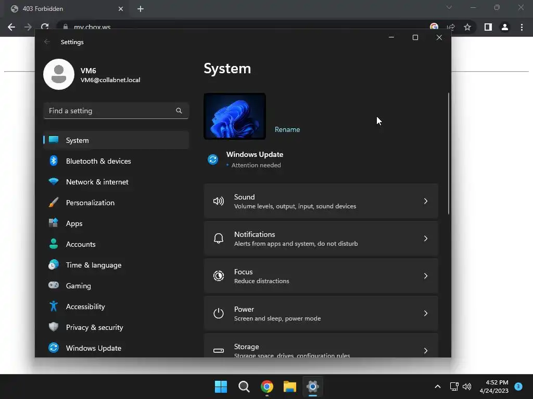The height and width of the screenshot is (399, 533).
Task: Open a new Chrome tab
Action: pyautogui.click(x=141, y=9)
